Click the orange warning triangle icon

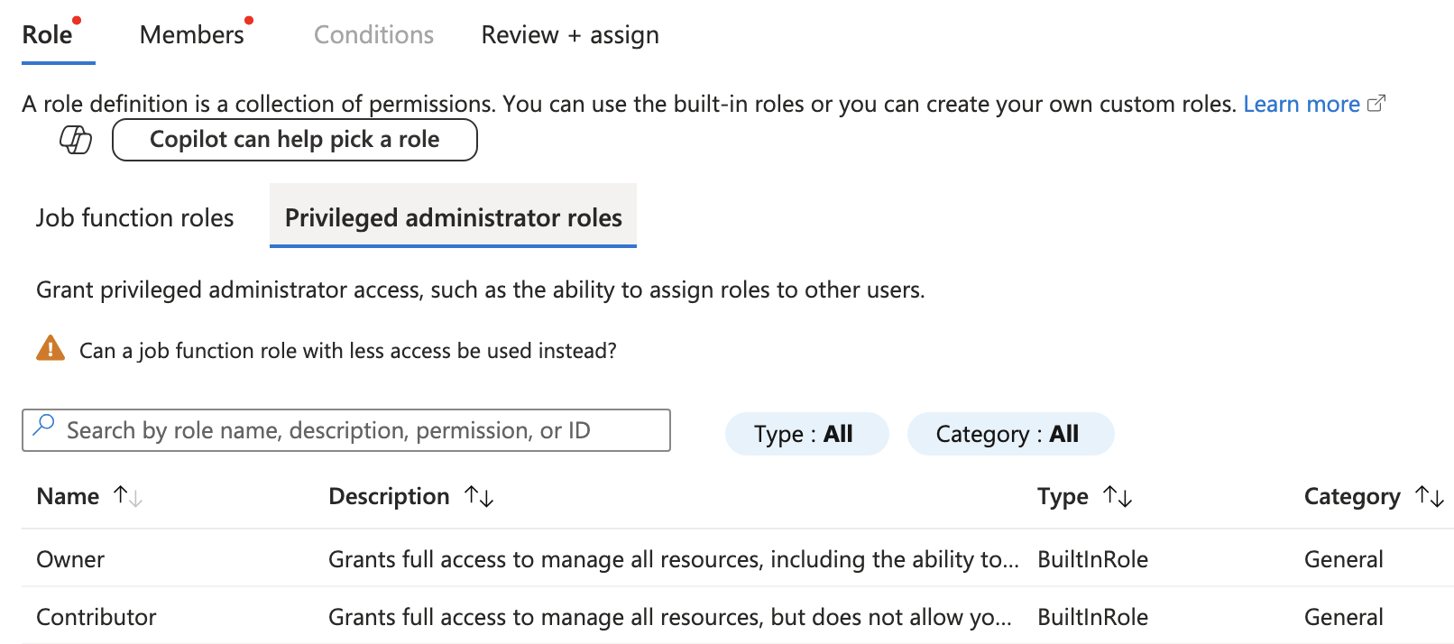coord(51,348)
